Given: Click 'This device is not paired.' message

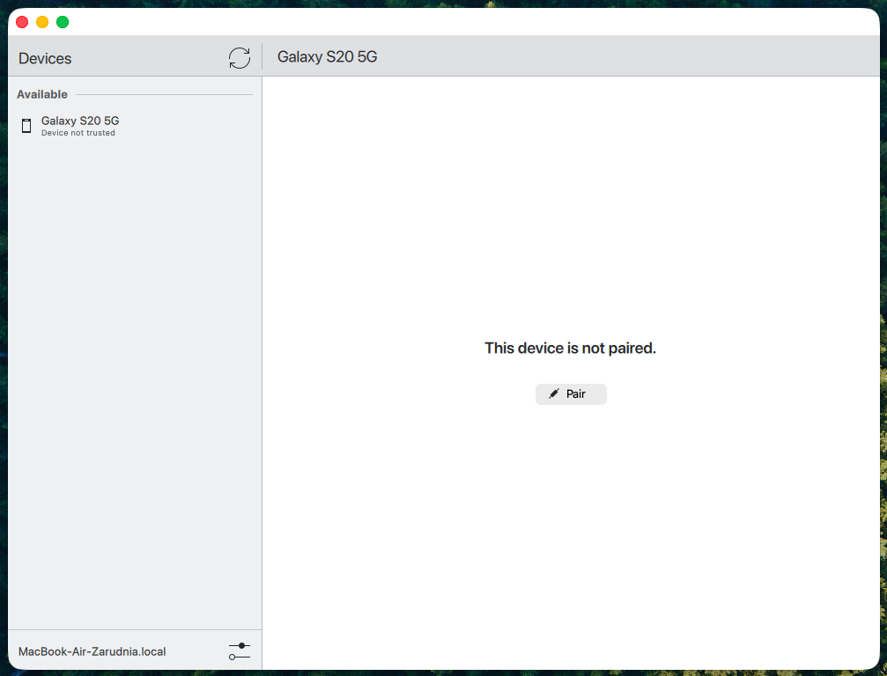Looking at the screenshot, I should tap(570, 348).
